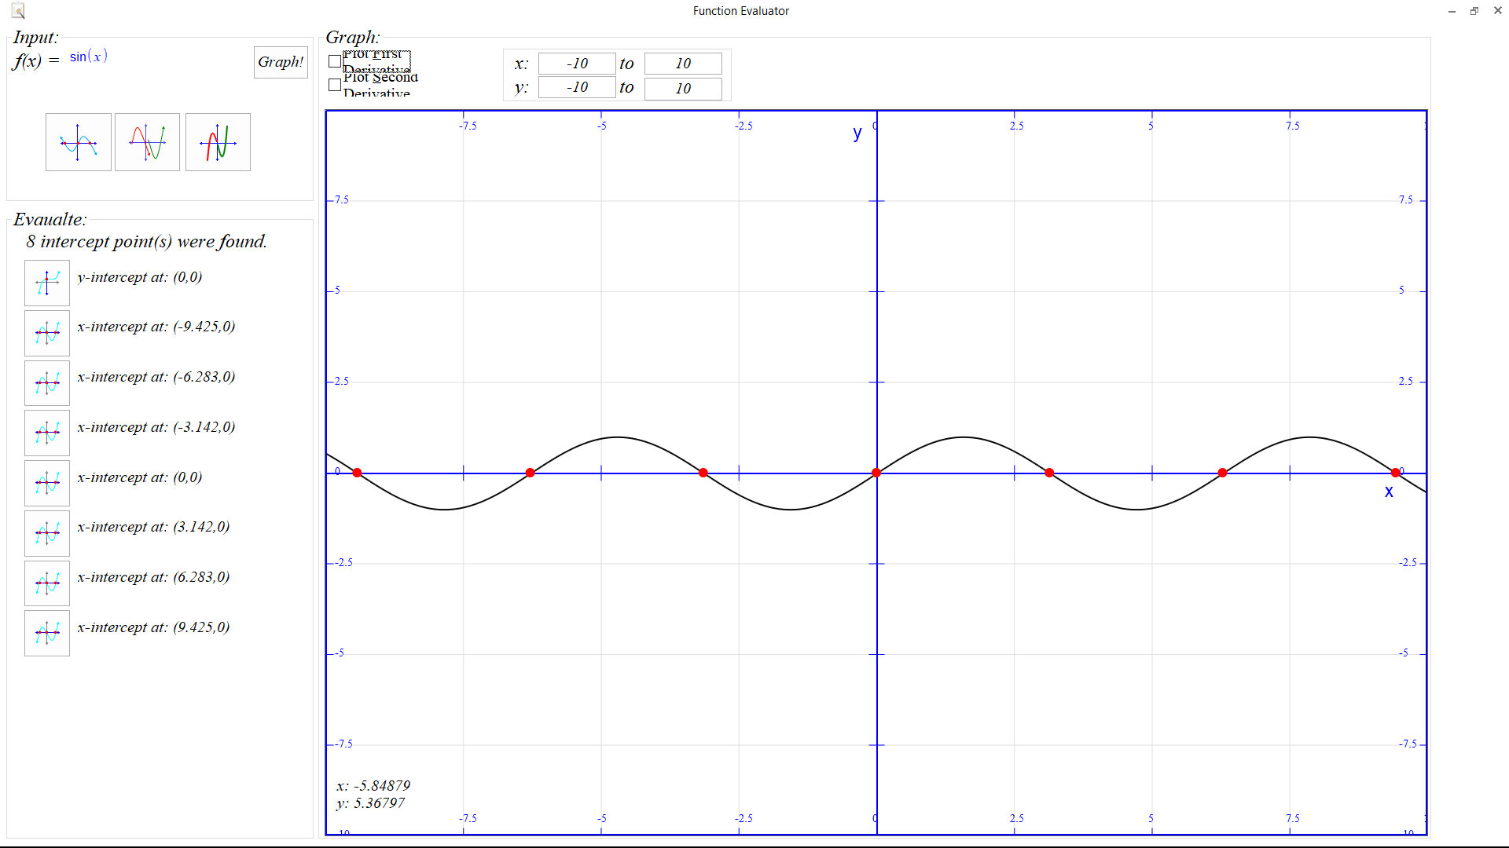Viewport: 1509px width, 848px height.
Task: Click the concavity inflection analysis icon
Action: point(218,142)
